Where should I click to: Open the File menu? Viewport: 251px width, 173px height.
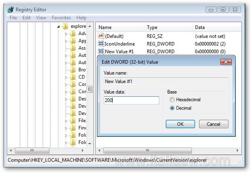[x=13, y=18]
